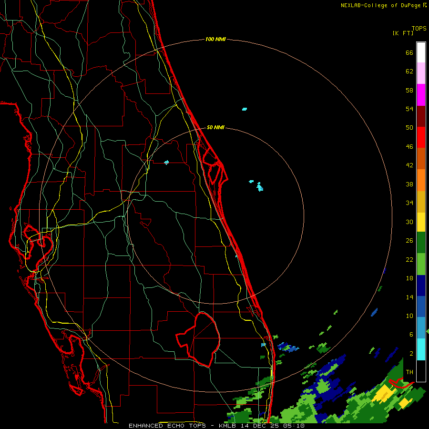This screenshot has height=429, width=429.
Task: Click the small cyan echo between the range rings
Action: click(245, 109)
